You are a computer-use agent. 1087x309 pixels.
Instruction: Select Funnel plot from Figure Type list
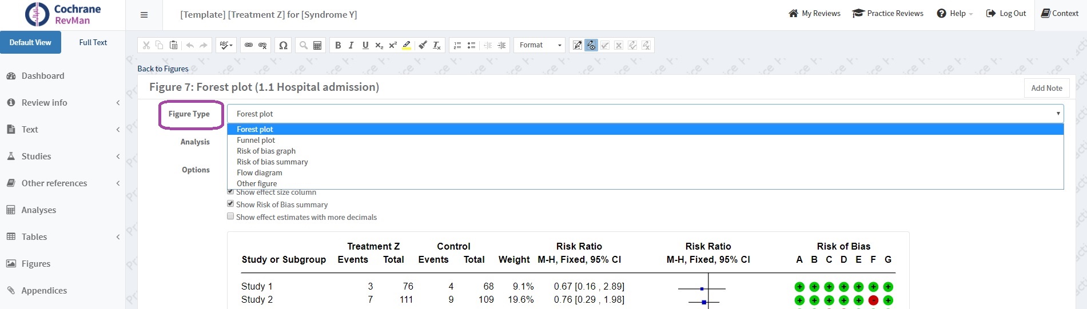coord(256,140)
